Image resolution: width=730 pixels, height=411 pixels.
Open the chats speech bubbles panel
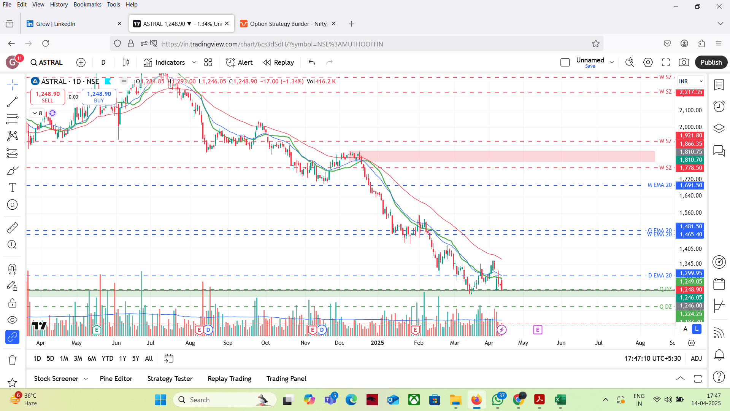pyautogui.click(x=719, y=151)
